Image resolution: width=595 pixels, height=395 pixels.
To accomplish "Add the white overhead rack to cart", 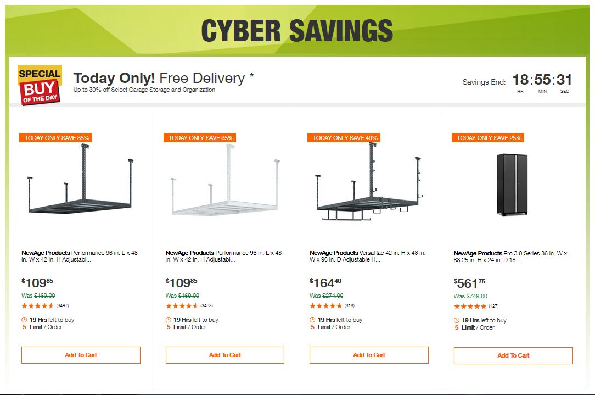I will 225,355.
